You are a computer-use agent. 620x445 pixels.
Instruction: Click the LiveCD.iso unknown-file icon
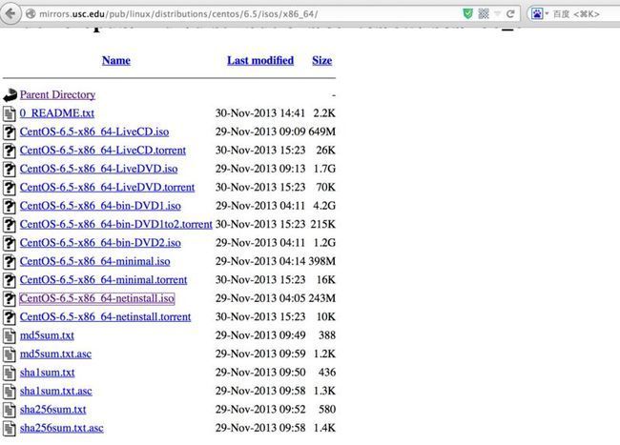coord(10,132)
